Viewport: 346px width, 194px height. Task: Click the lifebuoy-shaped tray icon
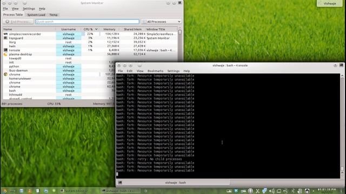tap(250, 191)
